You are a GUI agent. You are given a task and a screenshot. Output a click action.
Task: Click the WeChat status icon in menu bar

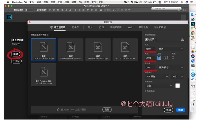pos(126,2)
